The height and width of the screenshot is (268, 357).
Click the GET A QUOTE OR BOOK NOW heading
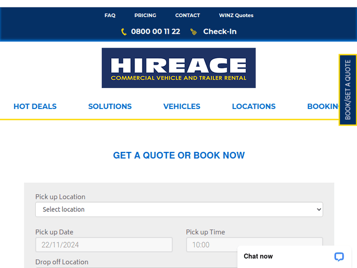179,155
